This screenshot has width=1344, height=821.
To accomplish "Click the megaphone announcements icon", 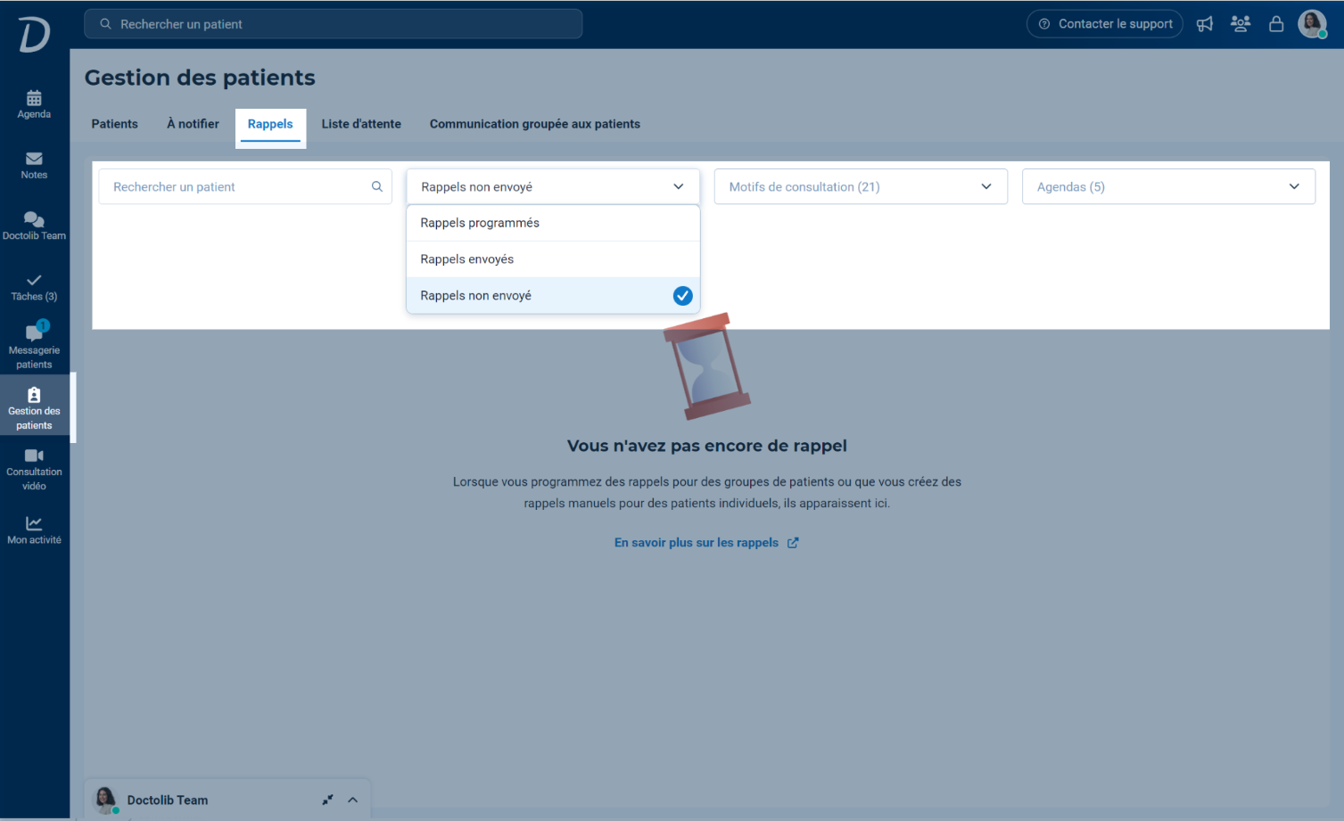I will (x=1205, y=24).
